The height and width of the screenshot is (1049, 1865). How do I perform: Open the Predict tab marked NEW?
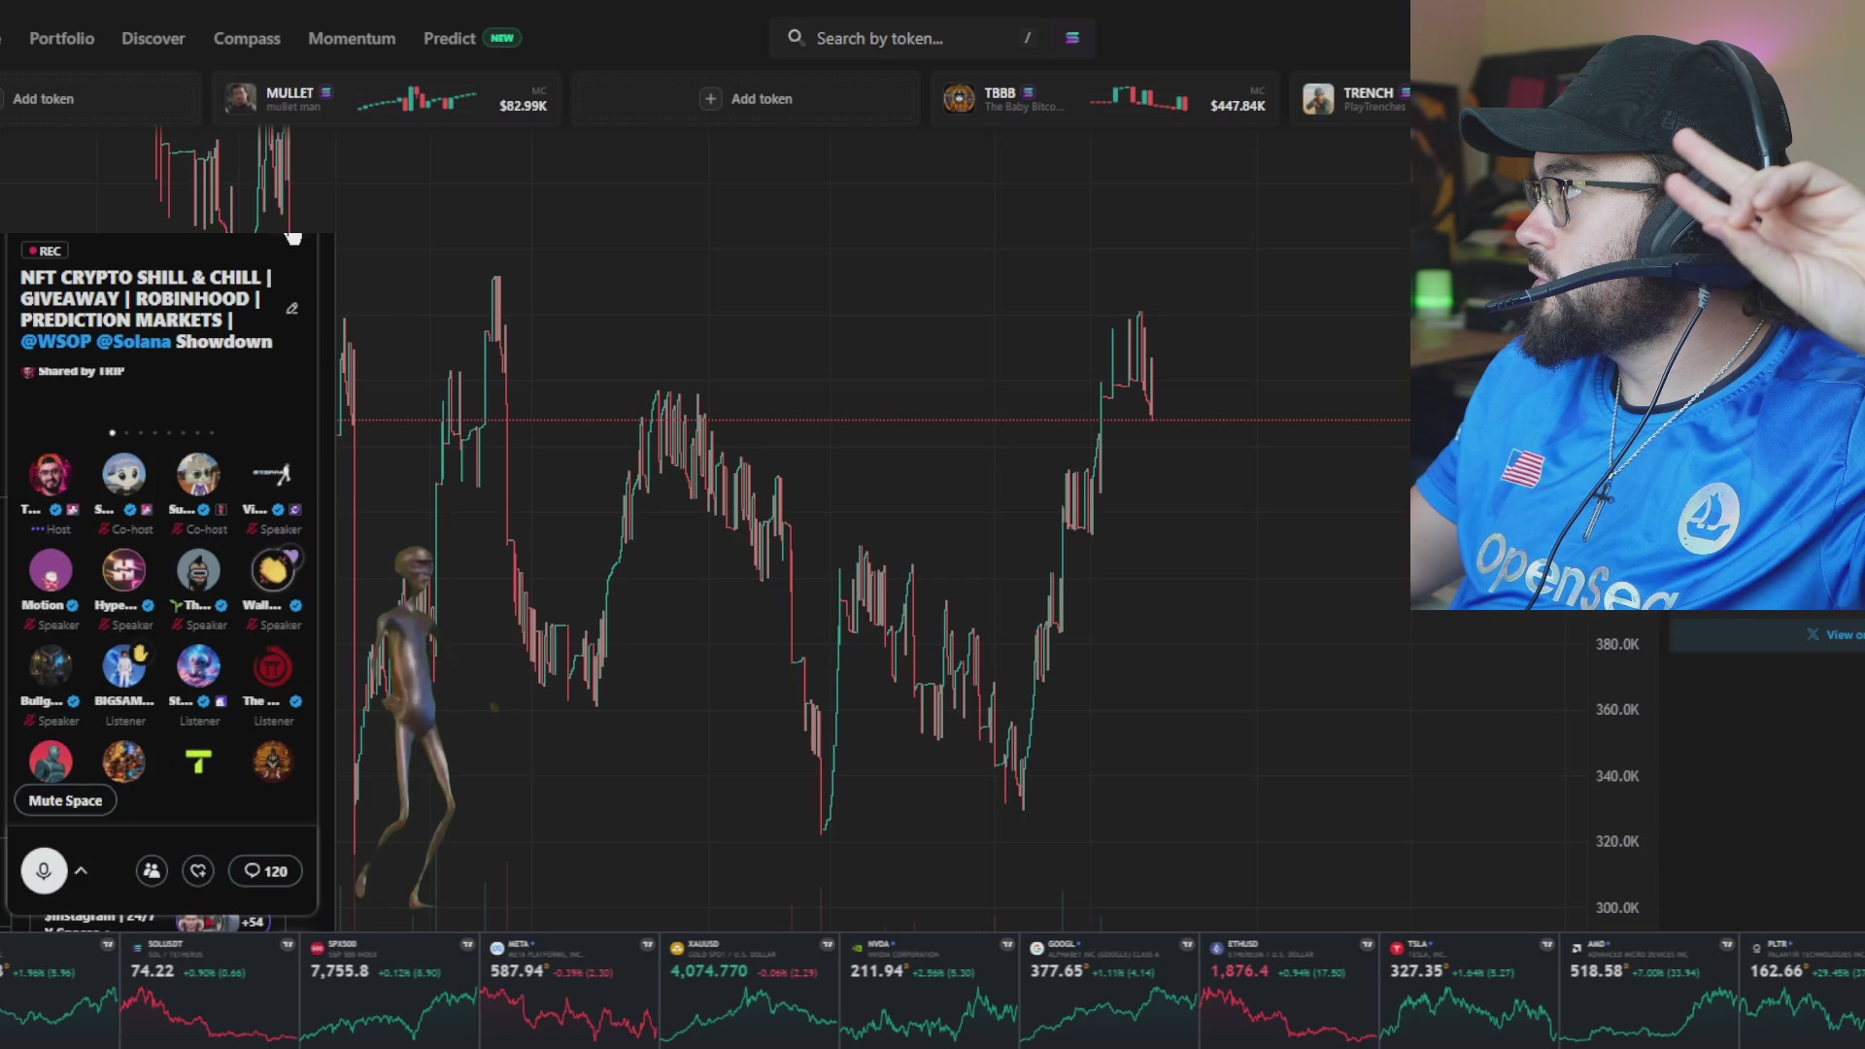point(472,38)
